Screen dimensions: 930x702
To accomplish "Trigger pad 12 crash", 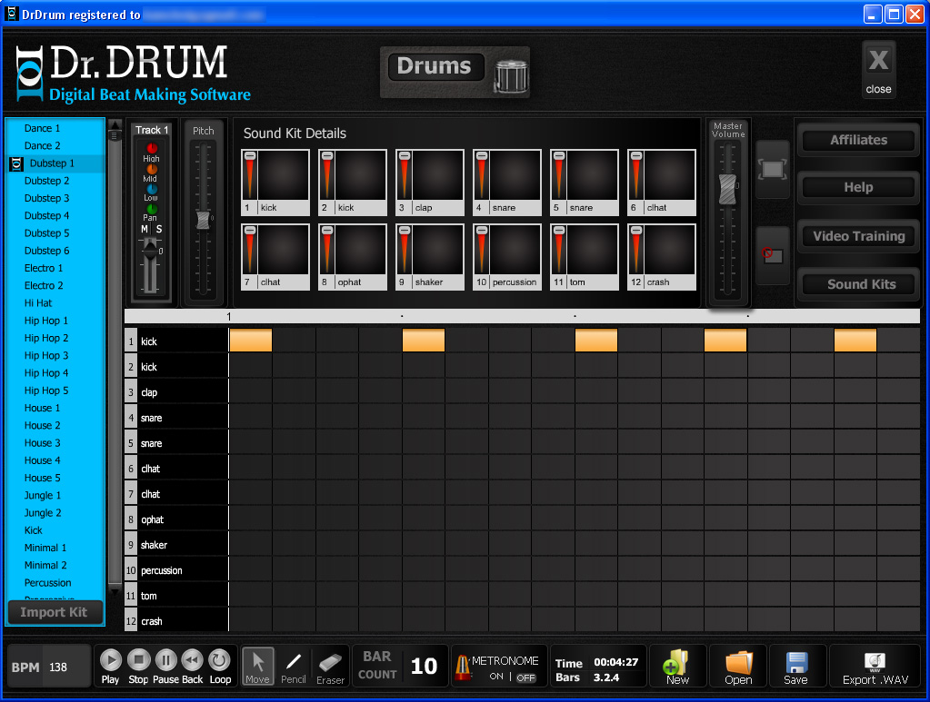I will pyautogui.click(x=670, y=250).
